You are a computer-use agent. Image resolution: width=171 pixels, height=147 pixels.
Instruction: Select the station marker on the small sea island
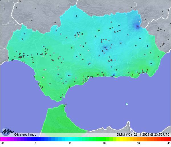pos(127,104)
